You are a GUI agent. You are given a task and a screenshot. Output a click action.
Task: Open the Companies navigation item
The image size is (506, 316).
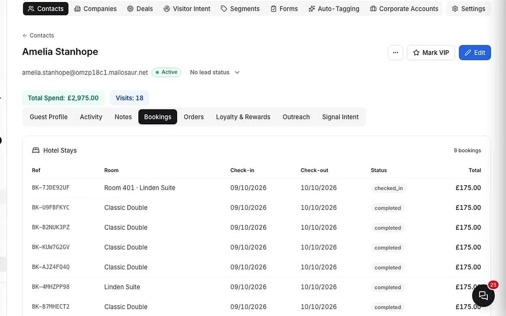coord(95,9)
